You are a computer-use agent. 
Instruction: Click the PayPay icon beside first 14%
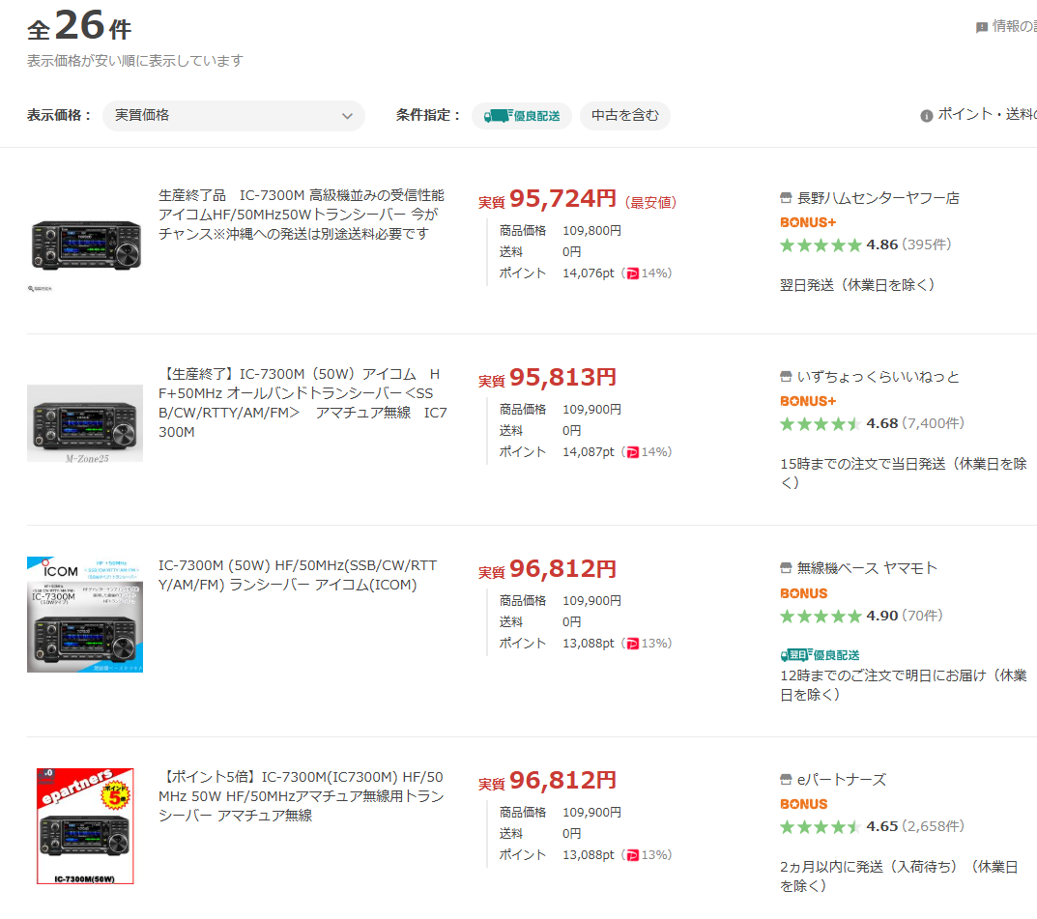coord(632,273)
